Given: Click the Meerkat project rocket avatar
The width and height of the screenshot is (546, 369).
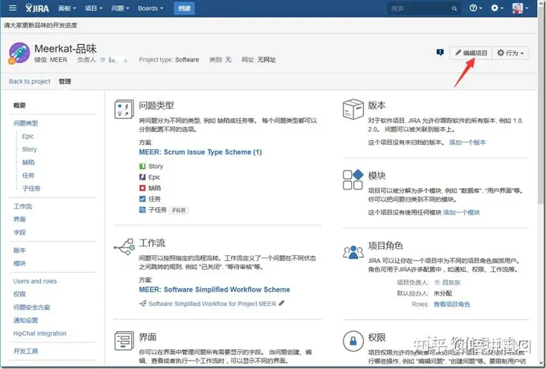Looking at the screenshot, I should [19, 53].
